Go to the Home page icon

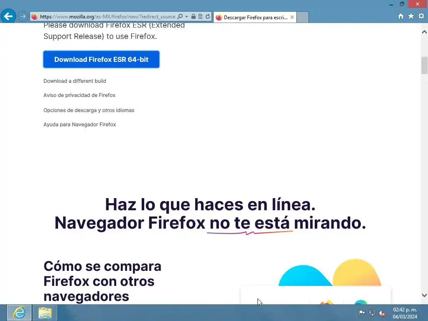(401, 16)
